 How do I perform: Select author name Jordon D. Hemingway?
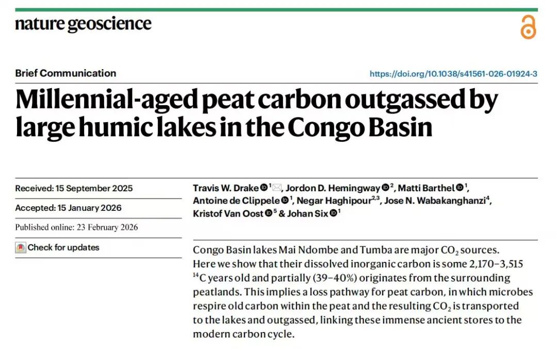coord(333,188)
